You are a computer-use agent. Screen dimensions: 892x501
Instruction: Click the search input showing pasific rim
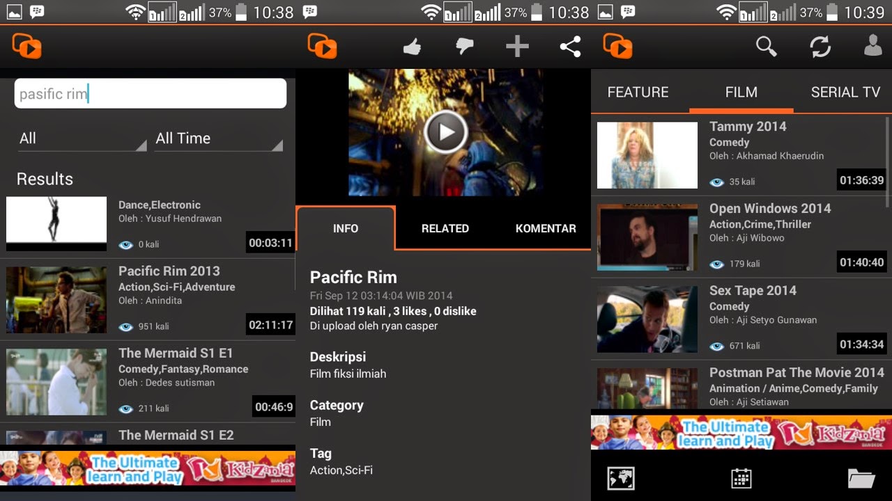coord(149,93)
